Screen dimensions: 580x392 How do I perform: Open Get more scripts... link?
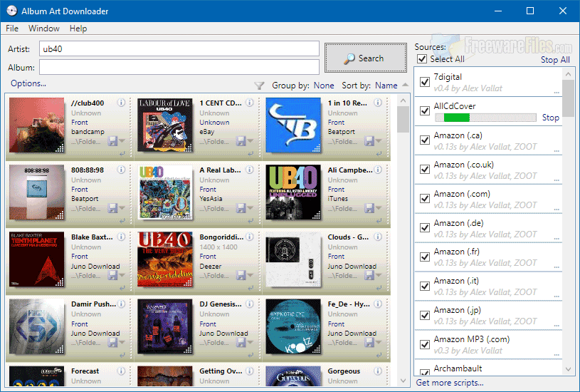click(x=450, y=383)
